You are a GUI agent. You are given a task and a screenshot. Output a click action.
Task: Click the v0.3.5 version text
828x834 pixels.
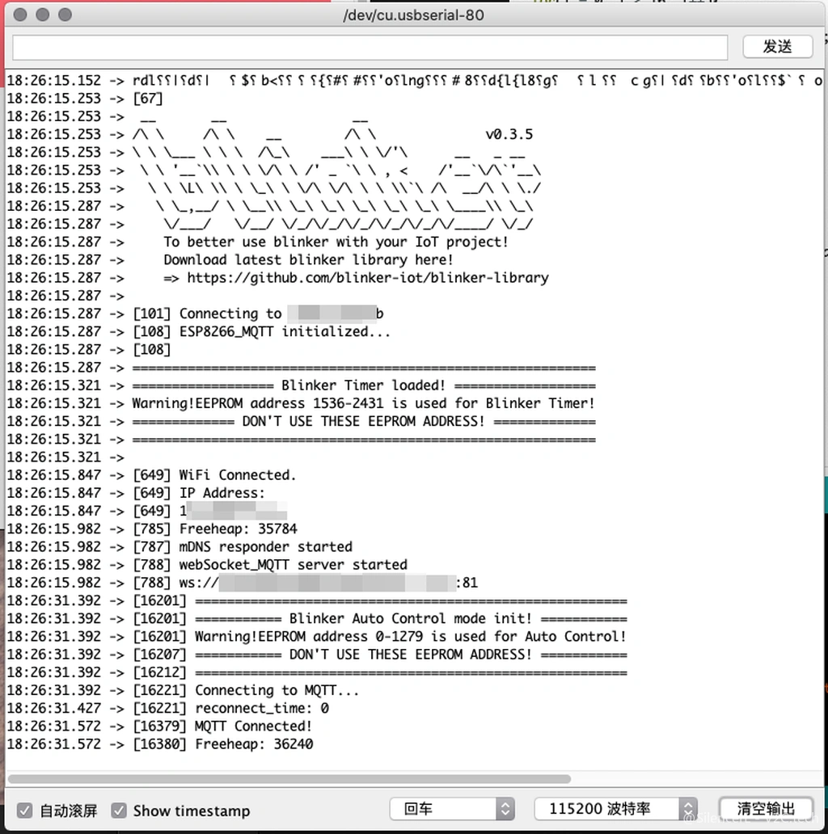(509, 135)
